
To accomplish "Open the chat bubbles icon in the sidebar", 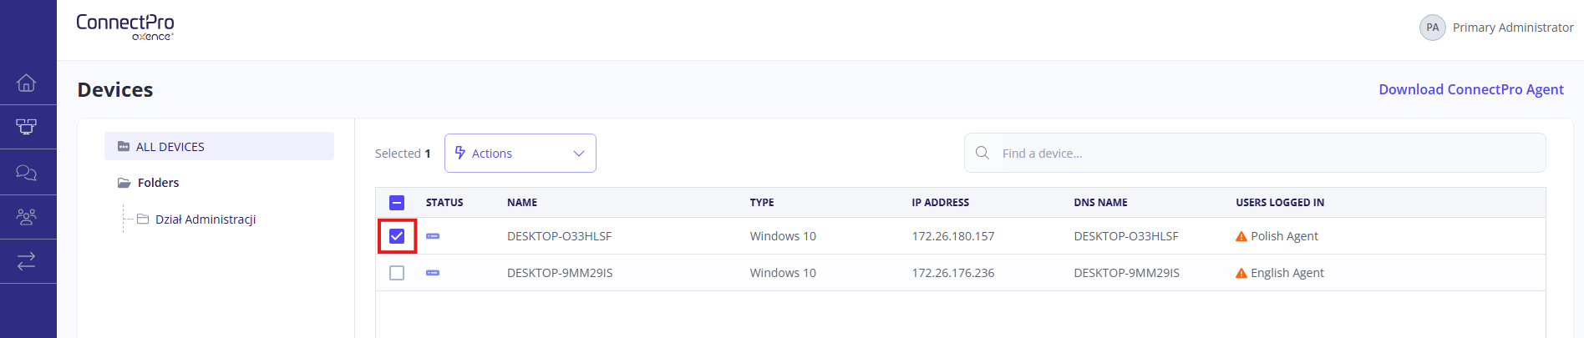I will tap(27, 172).
